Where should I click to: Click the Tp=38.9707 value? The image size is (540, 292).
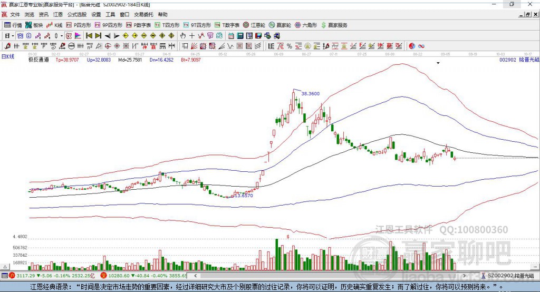pos(67,60)
